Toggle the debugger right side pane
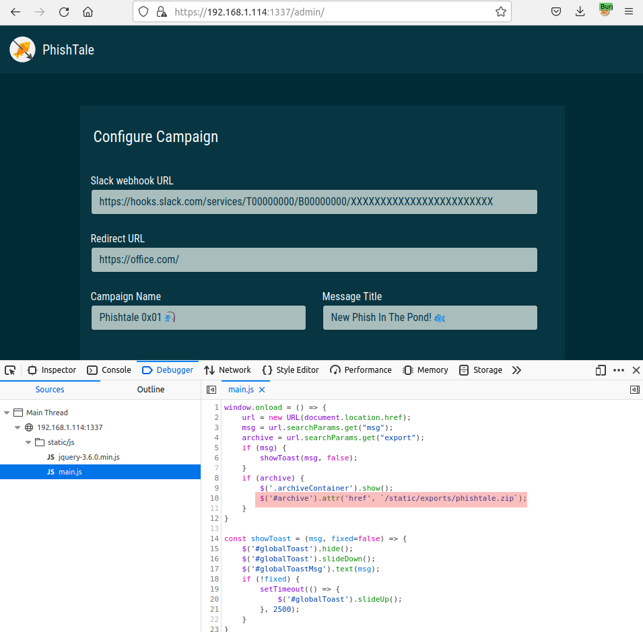643x632 pixels. tap(635, 390)
